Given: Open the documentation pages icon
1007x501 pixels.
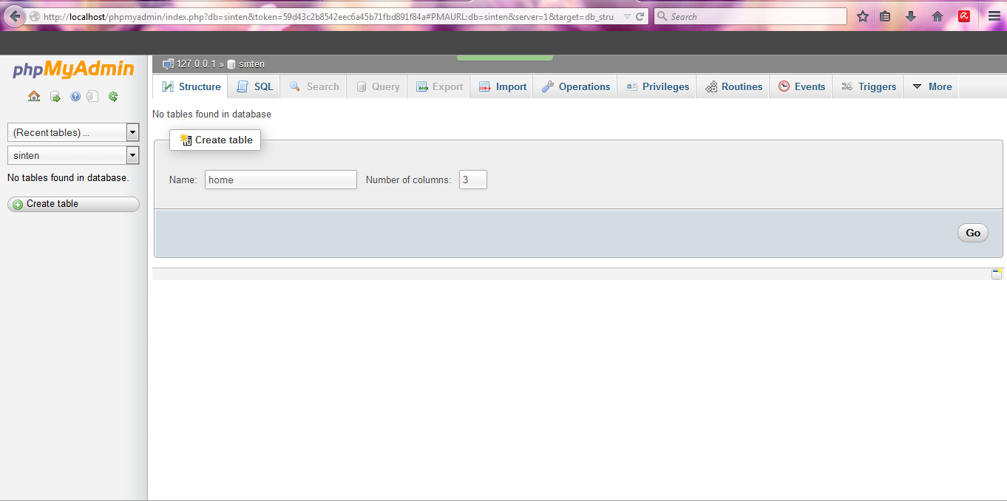Looking at the screenshot, I should pos(92,96).
